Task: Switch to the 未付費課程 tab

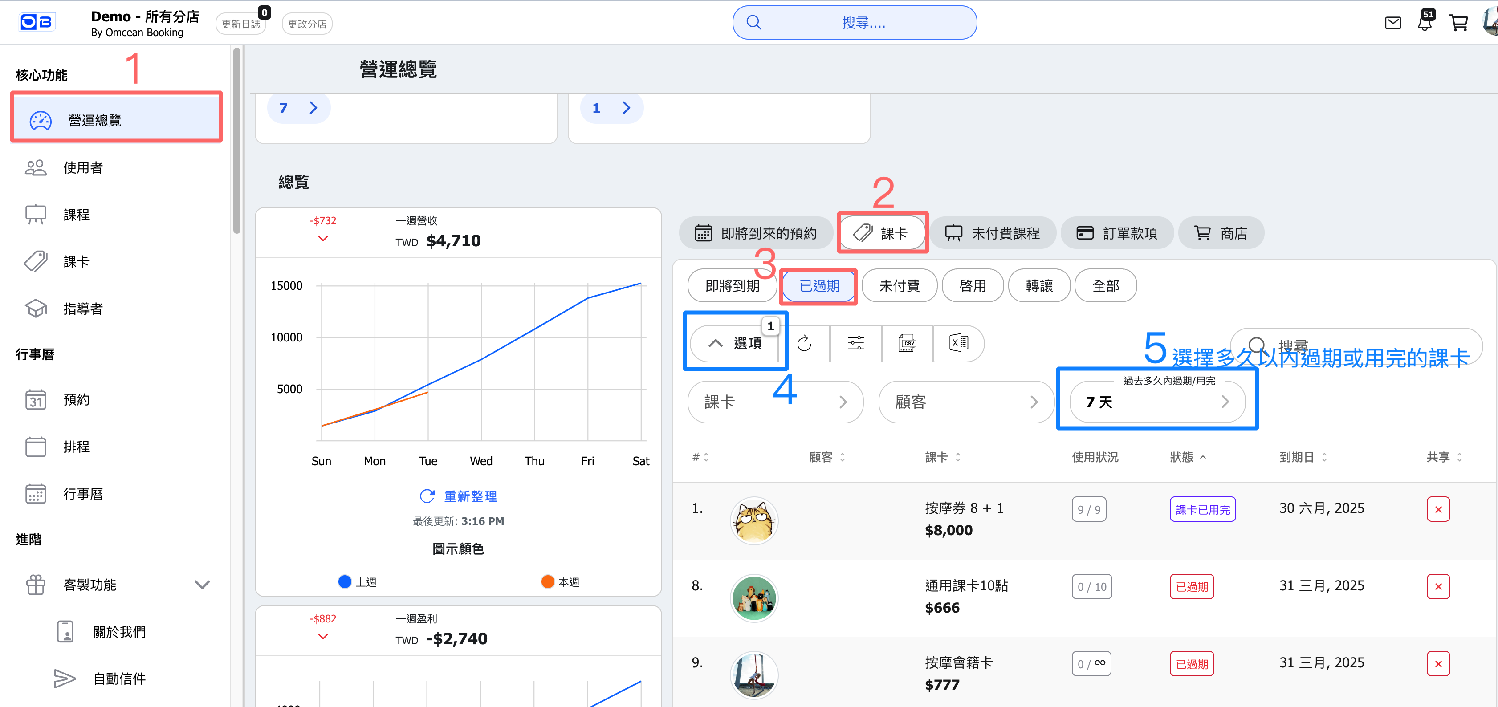Action: coord(992,233)
